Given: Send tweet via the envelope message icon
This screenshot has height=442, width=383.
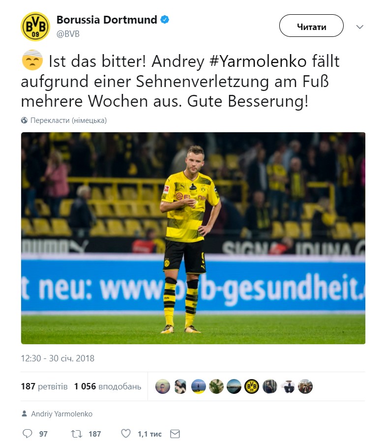Looking at the screenshot, I should coord(175,434).
